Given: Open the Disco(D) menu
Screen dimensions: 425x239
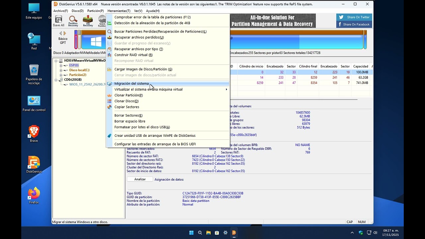Looking at the screenshot, I should click(78, 11).
